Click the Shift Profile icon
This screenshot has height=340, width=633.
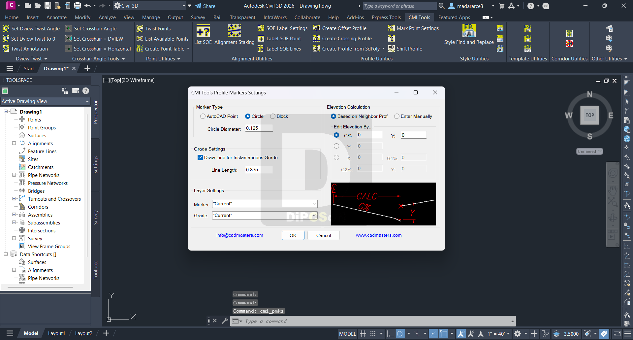coord(392,49)
